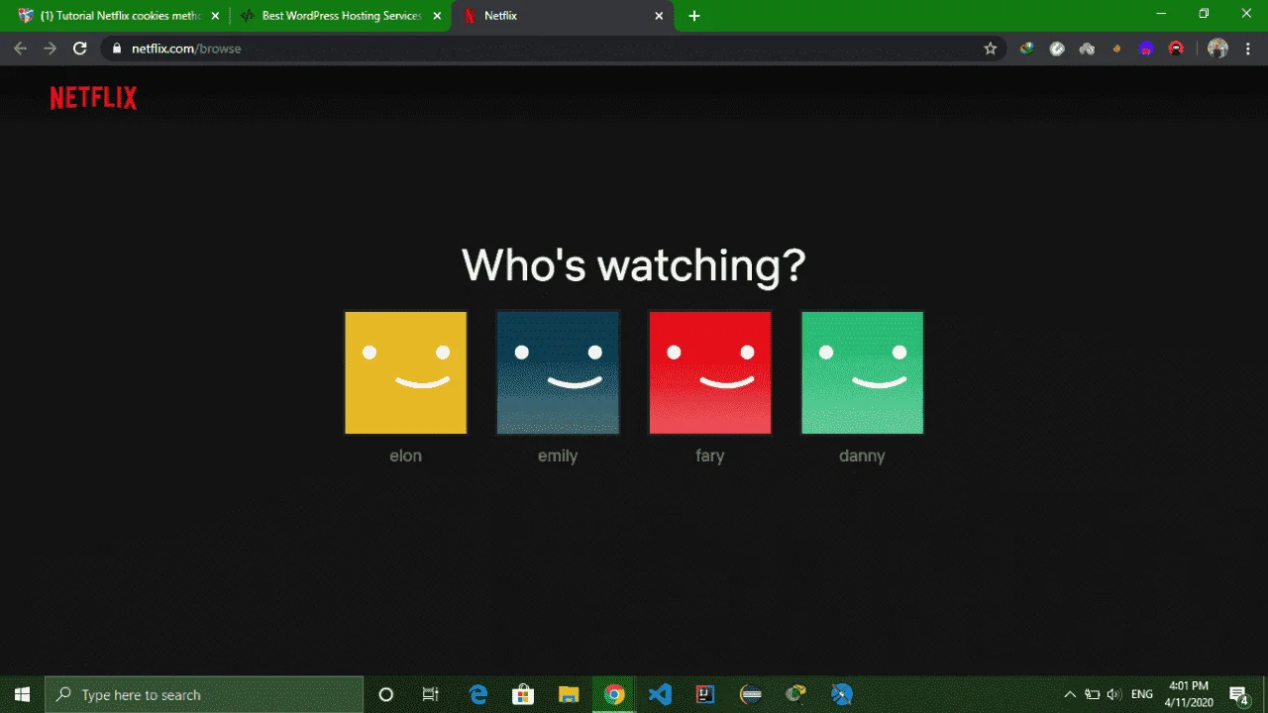
Task: Click the profile name 'elon'
Action: pos(406,456)
